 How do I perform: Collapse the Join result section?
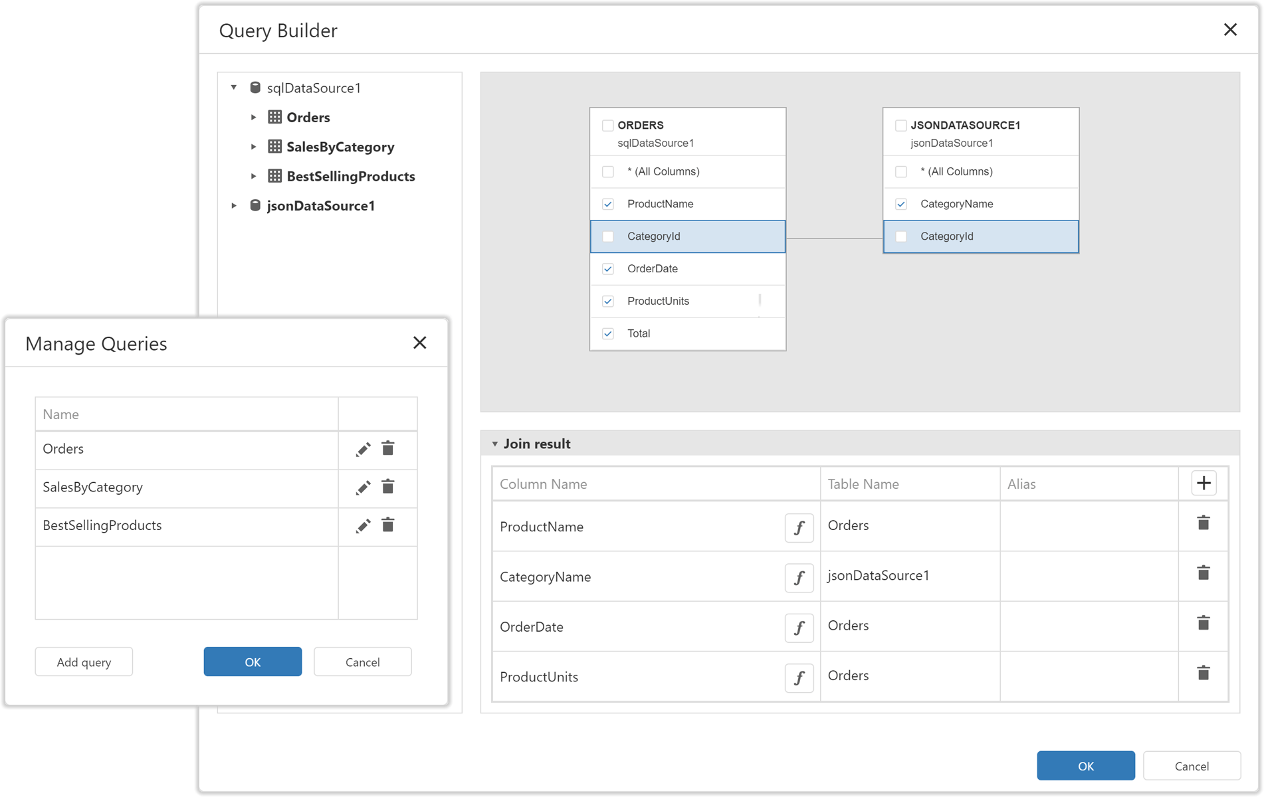pyautogui.click(x=495, y=443)
